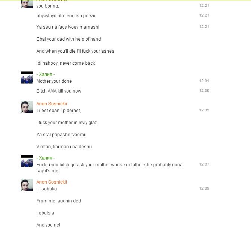Screen dimensions: 251x228
Task: Select the message "obyavlayu utro english poezii"
Action: pos(66,16)
